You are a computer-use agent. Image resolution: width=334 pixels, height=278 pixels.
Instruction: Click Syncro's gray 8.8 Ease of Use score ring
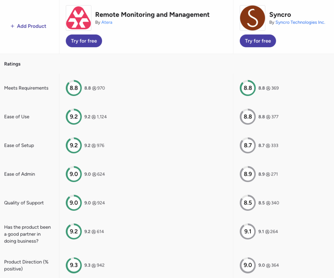pos(248,117)
